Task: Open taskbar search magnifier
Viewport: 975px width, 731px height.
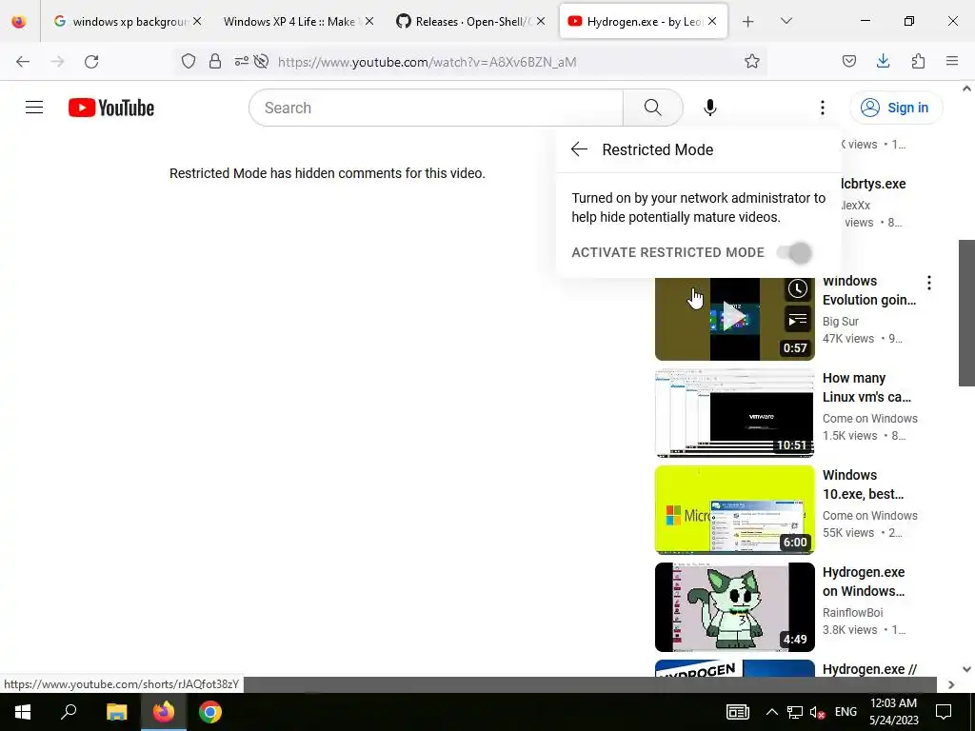Action: (69, 712)
